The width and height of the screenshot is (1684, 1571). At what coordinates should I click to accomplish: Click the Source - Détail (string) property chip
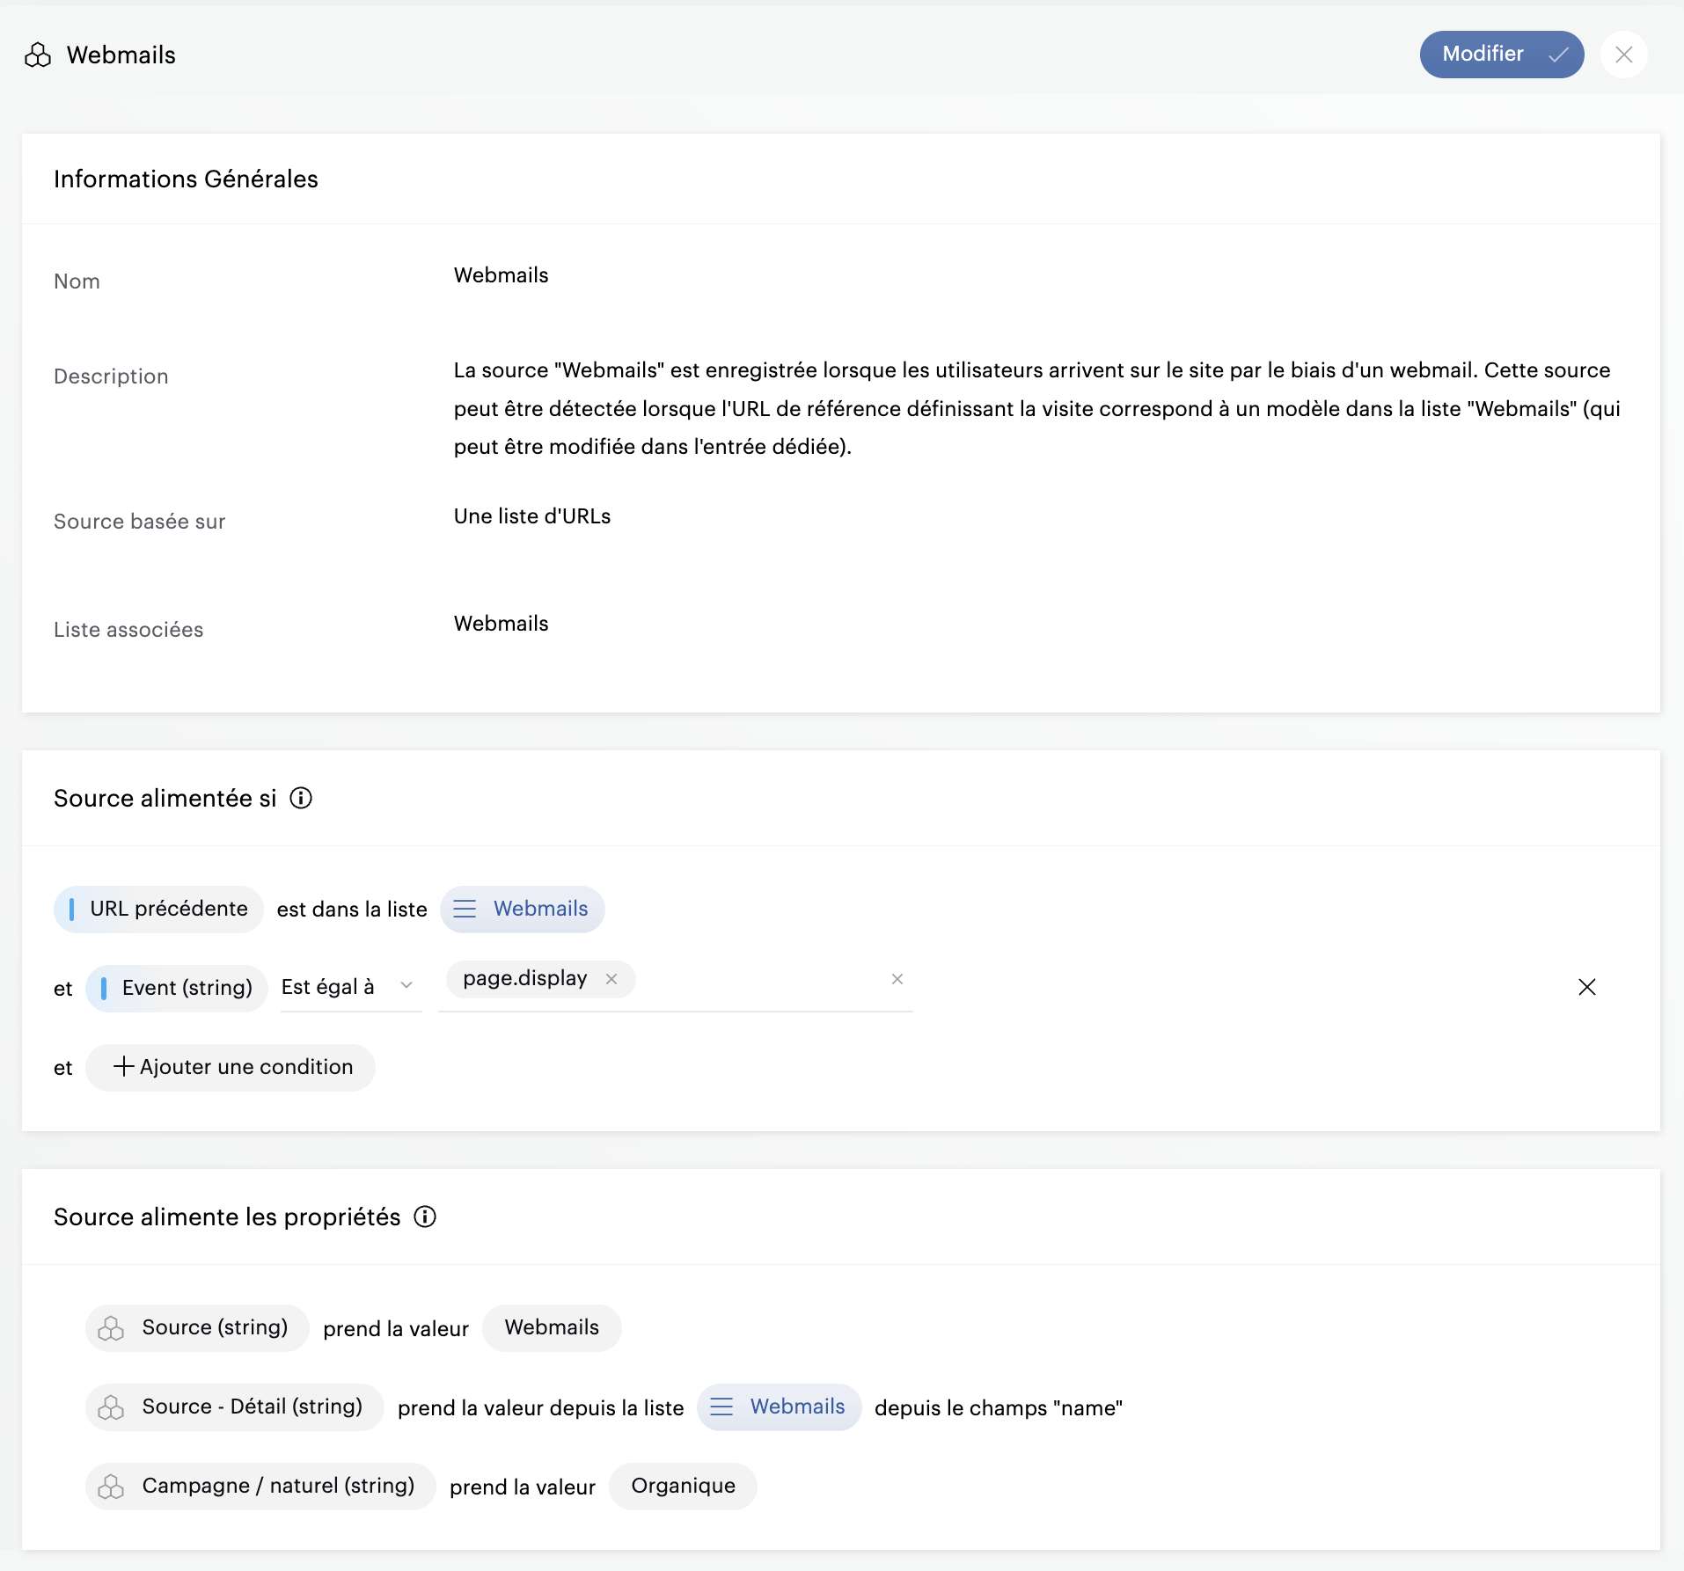[235, 1407]
